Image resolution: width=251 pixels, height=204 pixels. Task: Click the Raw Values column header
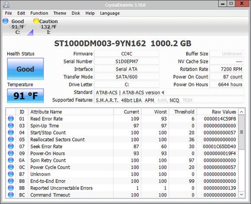click(x=218, y=112)
